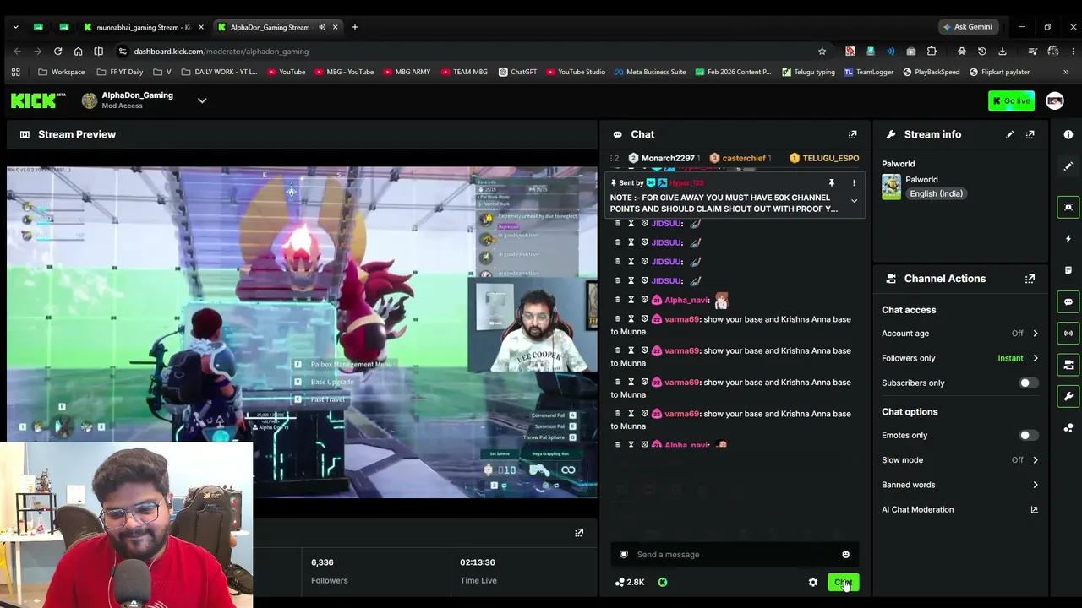Click the English (India) language tag
1082x608 pixels.
[936, 193]
